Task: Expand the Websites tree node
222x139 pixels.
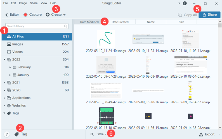Action: (x=4, y=106)
